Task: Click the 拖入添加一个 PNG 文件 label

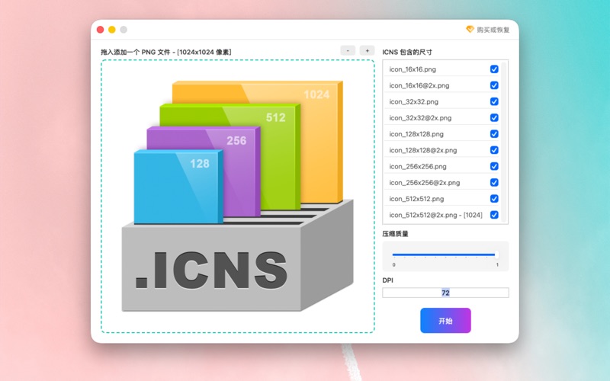Action: (166, 52)
